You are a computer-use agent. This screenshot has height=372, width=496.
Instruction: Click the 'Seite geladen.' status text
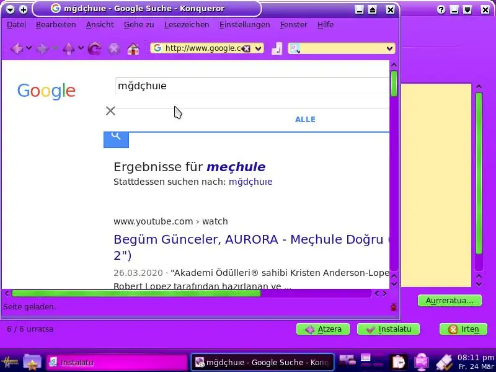(x=29, y=307)
